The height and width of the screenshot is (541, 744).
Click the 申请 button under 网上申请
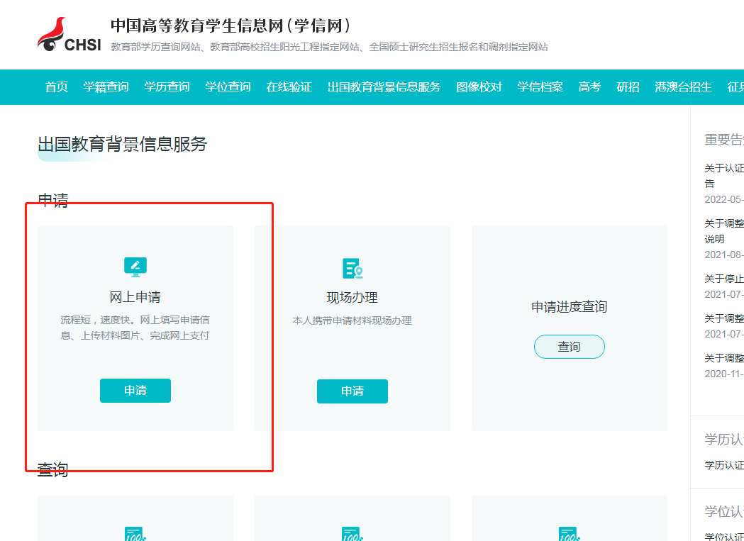pyautogui.click(x=135, y=390)
